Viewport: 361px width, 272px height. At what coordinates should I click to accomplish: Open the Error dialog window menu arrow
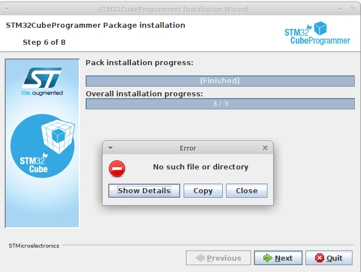pos(111,148)
